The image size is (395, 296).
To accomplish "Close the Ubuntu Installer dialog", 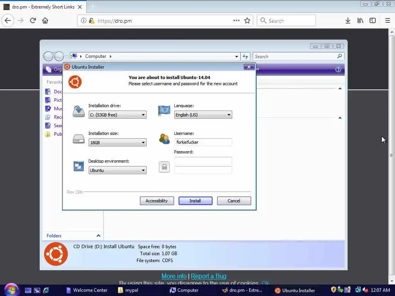I will pos(249,67).
